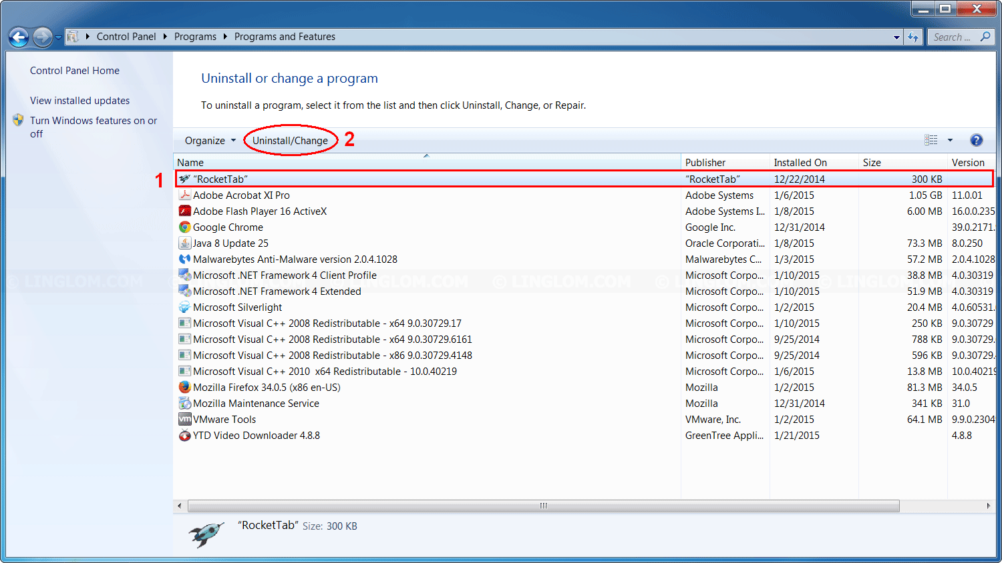Open the Organize dropdown menu

[x=210, y=140]
